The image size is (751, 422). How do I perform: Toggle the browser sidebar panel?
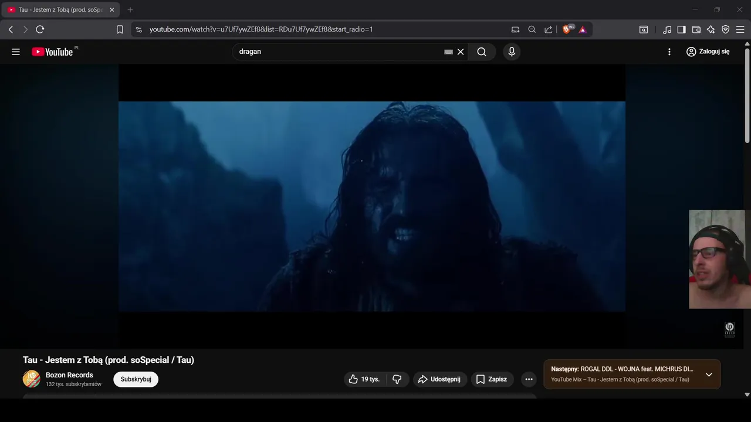click(x=681, y=29)
